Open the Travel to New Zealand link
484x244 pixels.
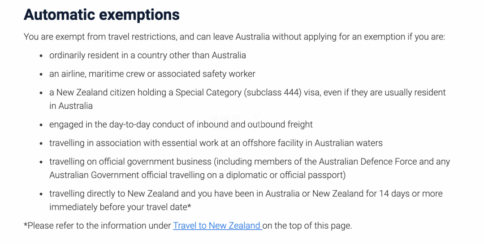pyautogui.click(x=217, y=226)
